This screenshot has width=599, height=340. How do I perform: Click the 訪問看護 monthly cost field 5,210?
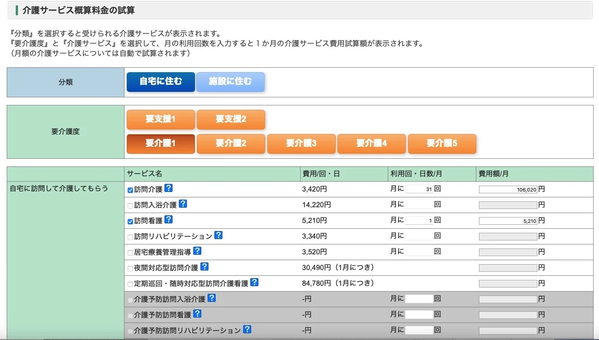click(508, 221)
